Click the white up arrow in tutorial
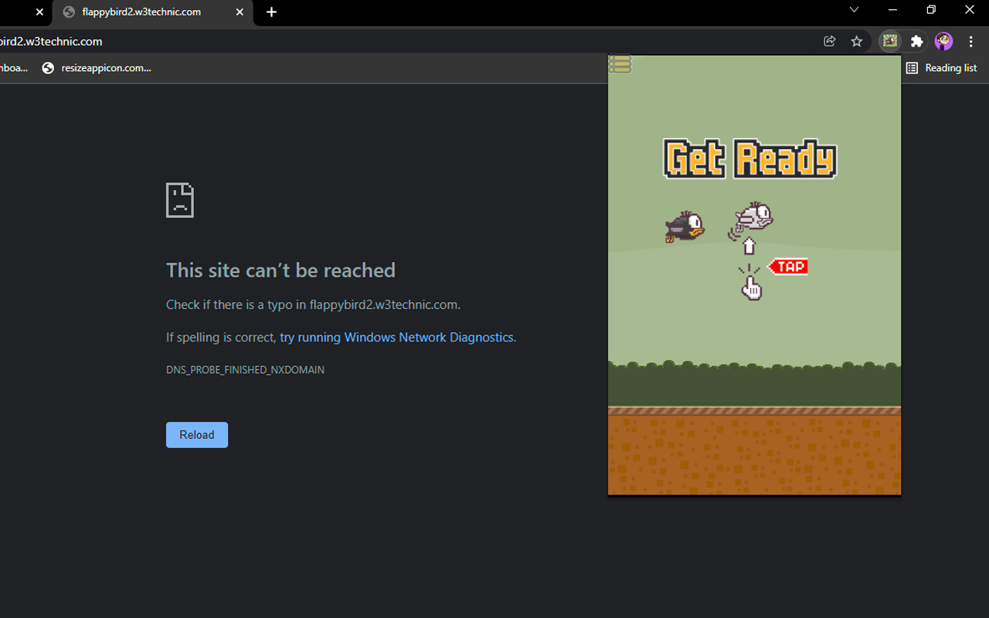 pos(749,246)
